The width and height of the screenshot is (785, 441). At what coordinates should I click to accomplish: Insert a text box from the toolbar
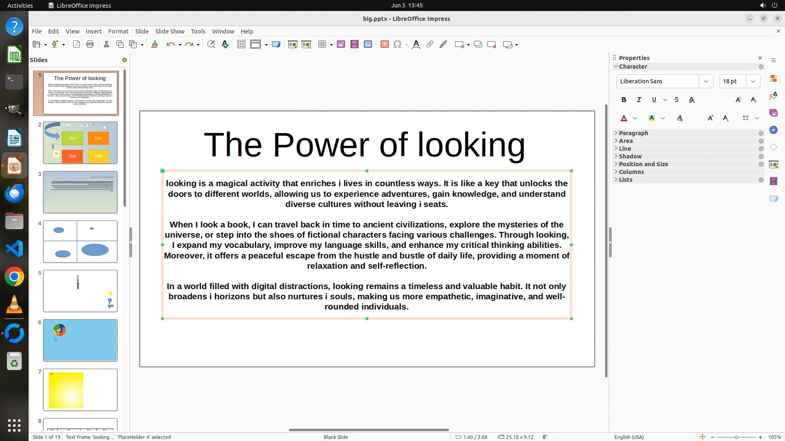[384, 45]
